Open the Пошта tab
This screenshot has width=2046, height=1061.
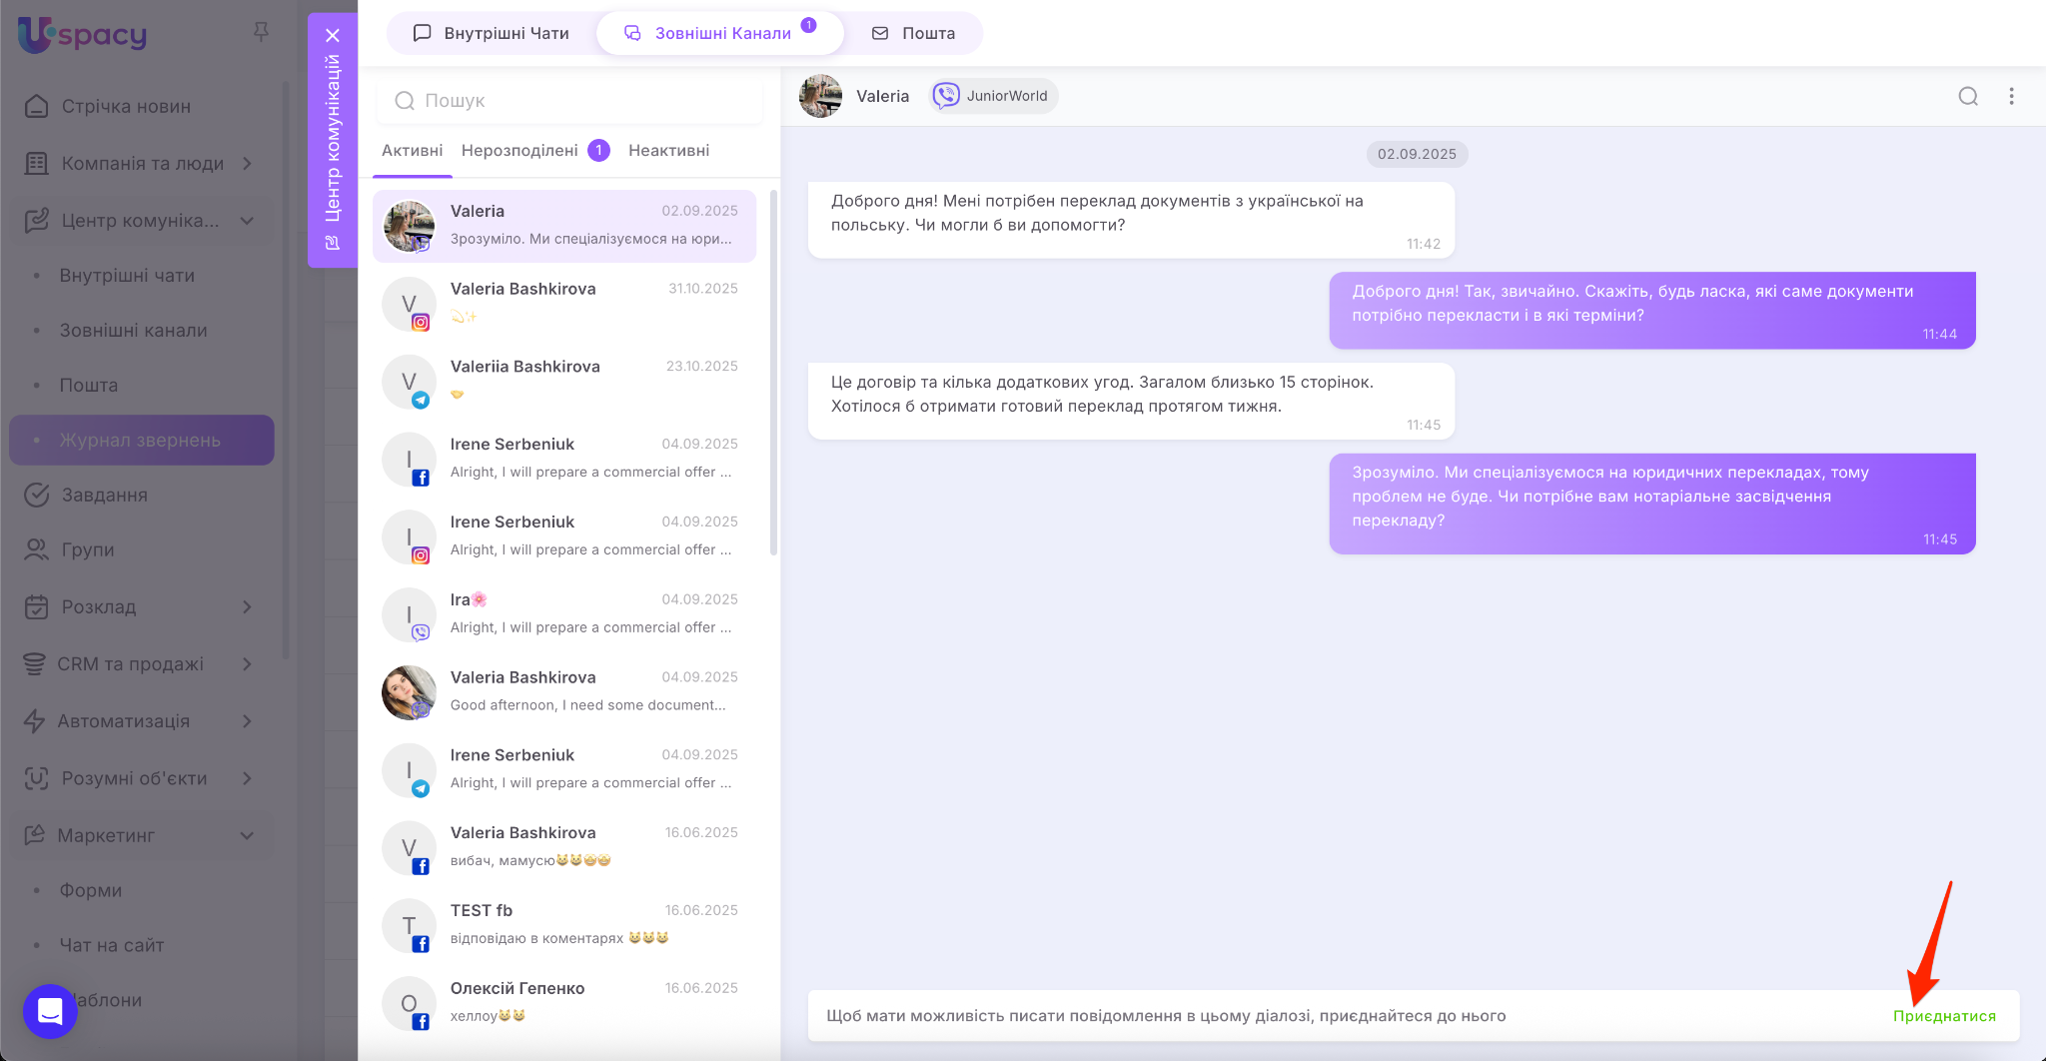pos(914,33)
